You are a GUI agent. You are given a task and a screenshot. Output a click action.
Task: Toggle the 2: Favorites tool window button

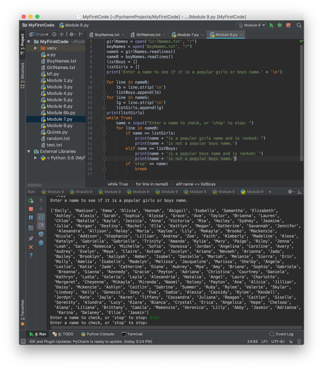click(x=22, y=313)
